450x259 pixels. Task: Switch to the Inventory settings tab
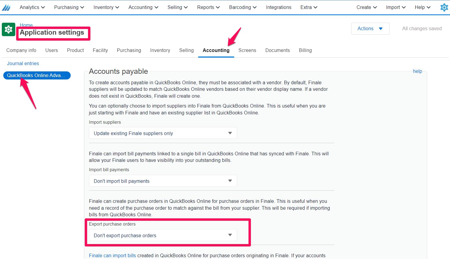pos(160,50)
